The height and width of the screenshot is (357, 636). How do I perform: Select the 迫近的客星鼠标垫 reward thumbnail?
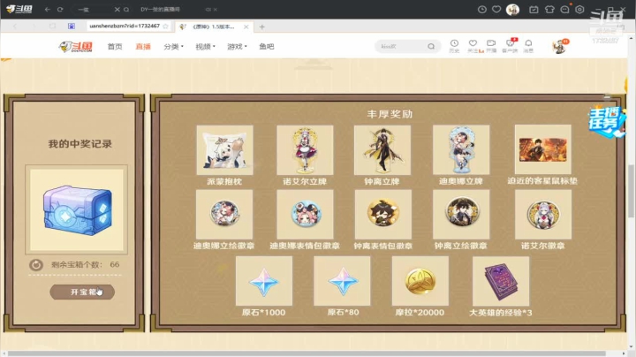click(x=543, y=149)
